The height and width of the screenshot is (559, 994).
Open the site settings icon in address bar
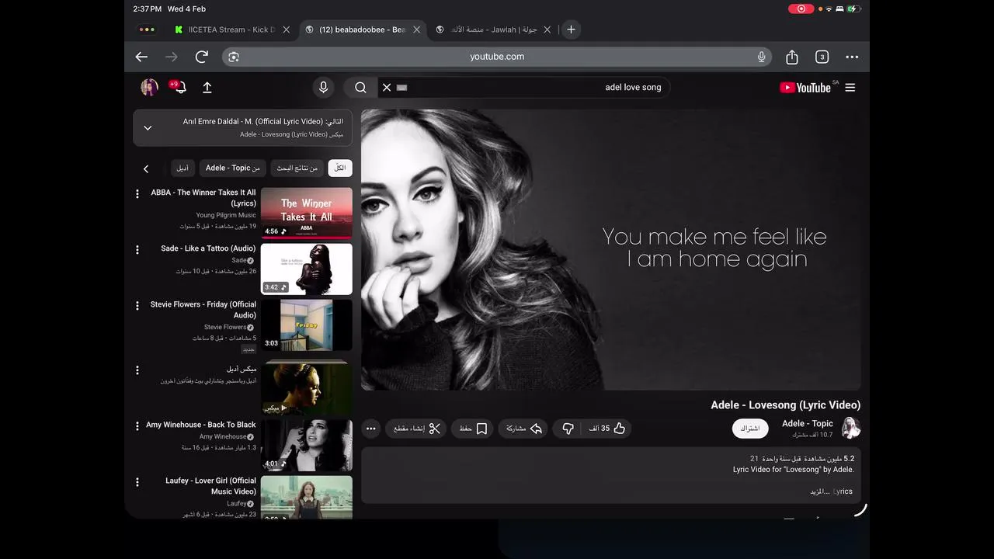pyautogui.click(x=234, y=57)
